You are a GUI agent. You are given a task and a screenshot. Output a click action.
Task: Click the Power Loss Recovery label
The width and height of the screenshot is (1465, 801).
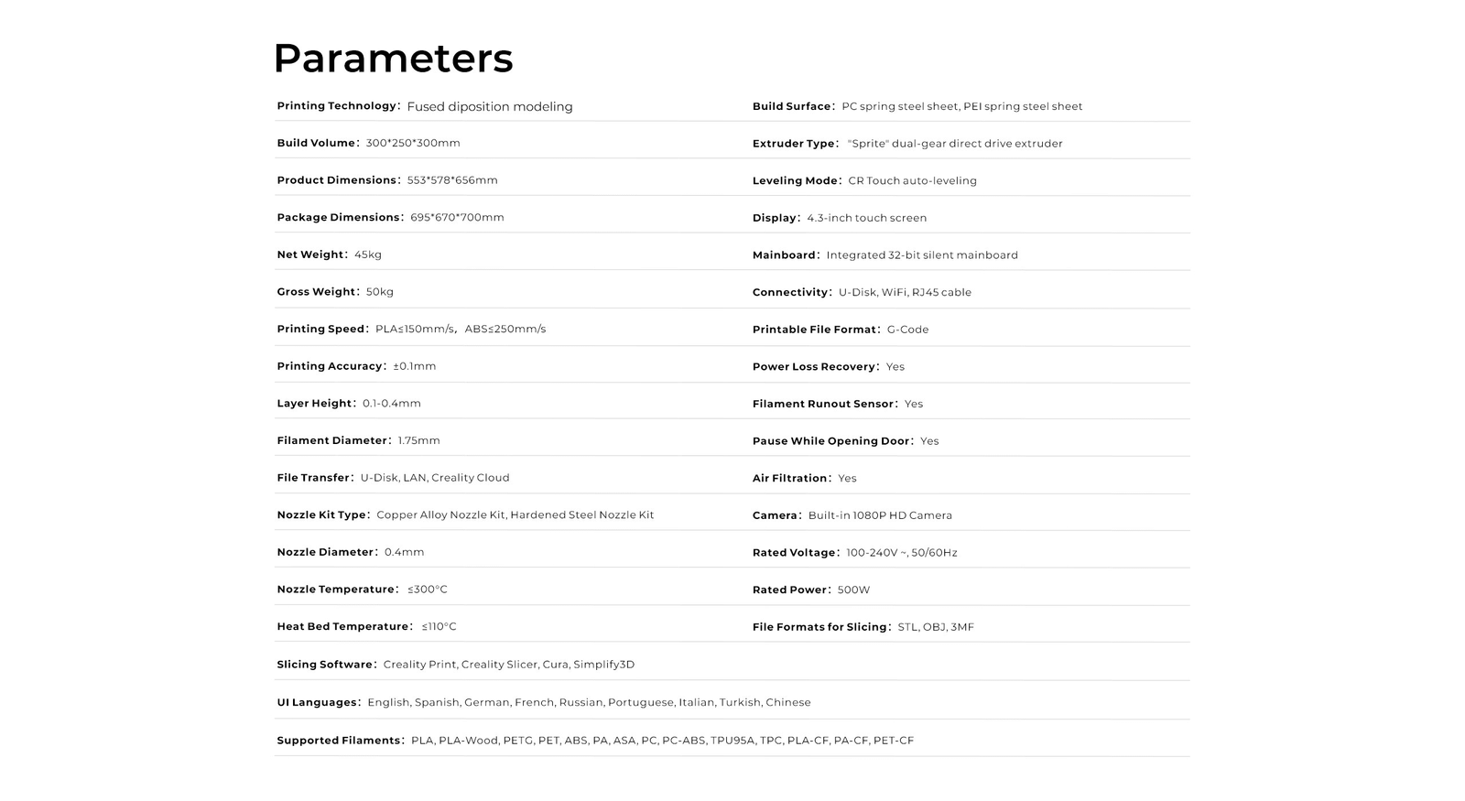(x=813, y=367)
